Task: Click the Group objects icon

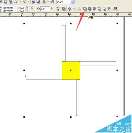Action: point(69,9)
